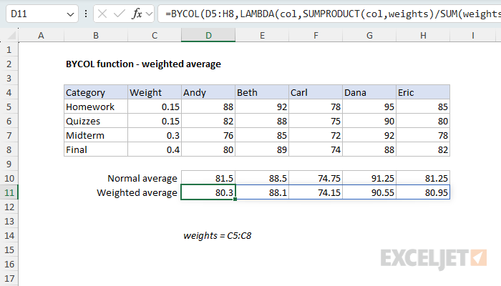Click the three-dot handle beside Name Box

(86, 14)
